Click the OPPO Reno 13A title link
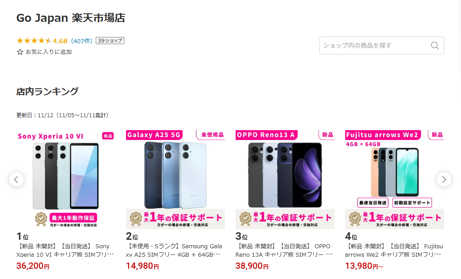The image size is (461, 279). [284, 250]
